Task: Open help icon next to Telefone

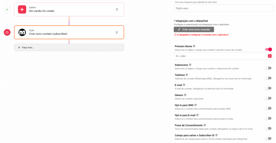Action: point(187,75)
